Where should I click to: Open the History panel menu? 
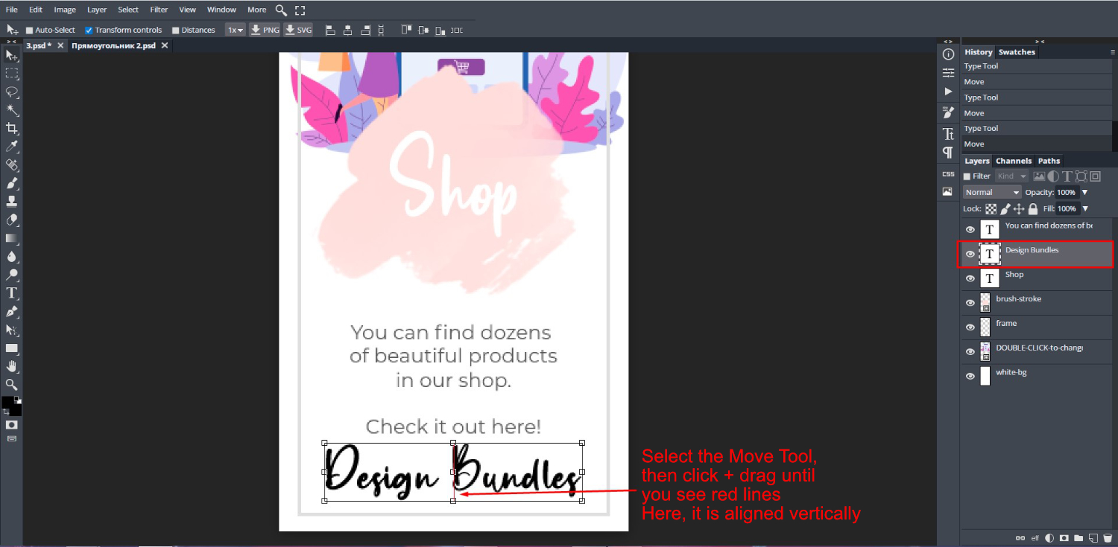pyautogui.click(x=1113, y=53)
